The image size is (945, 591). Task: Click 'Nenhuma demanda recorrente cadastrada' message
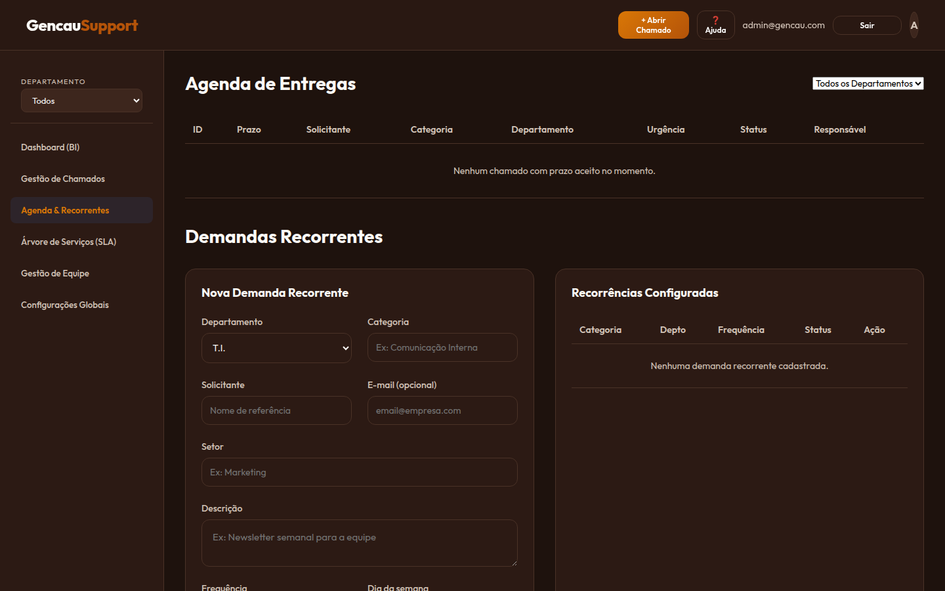[740, 366]
